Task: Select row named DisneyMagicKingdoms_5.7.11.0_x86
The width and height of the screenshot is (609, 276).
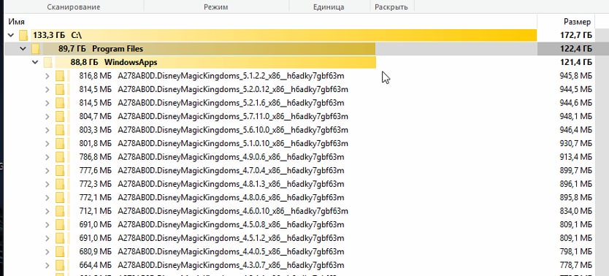Action: [233, 116]
